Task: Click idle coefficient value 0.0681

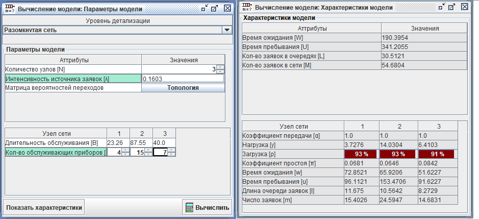Action: (x=362, y=163)
